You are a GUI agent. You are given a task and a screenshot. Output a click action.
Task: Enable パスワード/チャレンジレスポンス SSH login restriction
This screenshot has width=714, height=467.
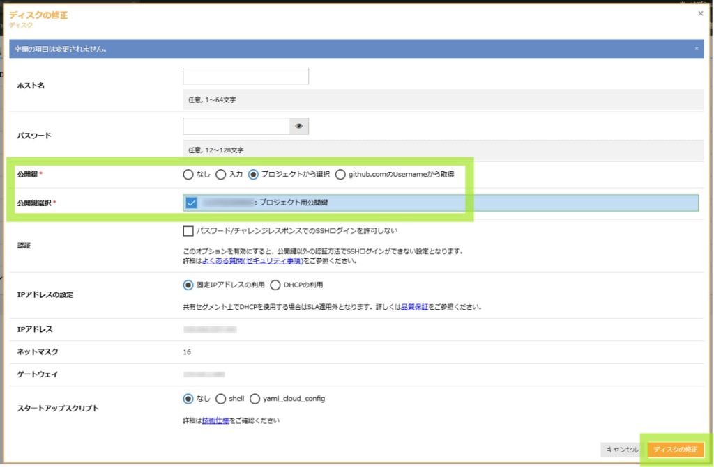click(x=188, y=230)
